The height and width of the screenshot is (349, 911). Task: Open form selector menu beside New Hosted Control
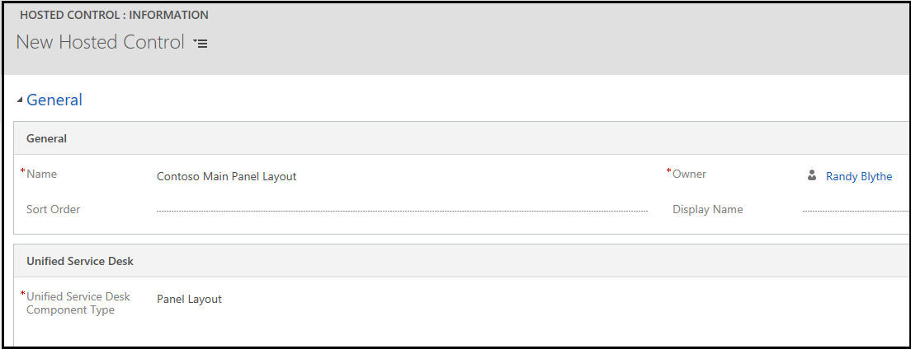coord(201,44)
